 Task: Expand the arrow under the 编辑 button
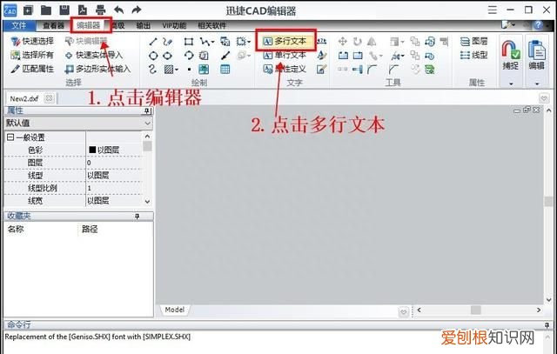click(x=537, y=83)
